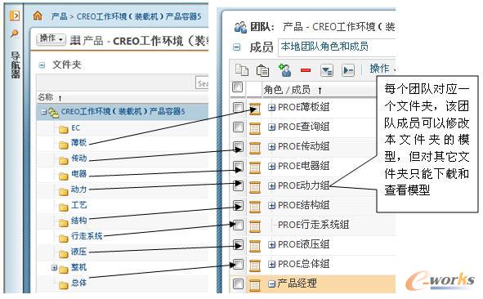The image size is (483, 299).
Task: Click role icon beside PROE液压组
Action: pyautogui.click(x=255, y=246)
